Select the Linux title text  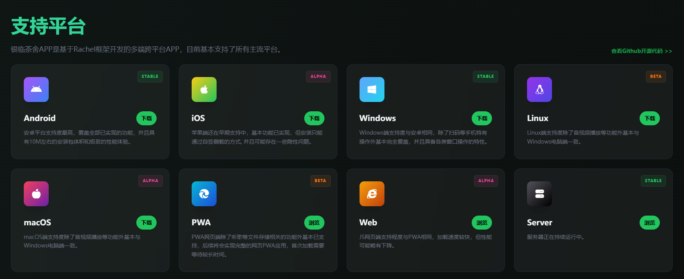point(538,118)
